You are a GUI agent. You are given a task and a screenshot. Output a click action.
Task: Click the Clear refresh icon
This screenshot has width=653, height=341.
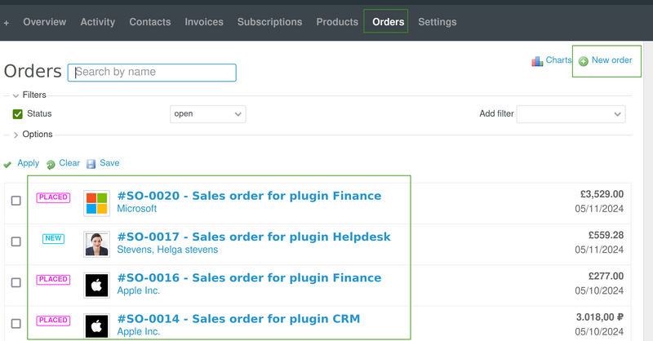[x=51, y=164]
